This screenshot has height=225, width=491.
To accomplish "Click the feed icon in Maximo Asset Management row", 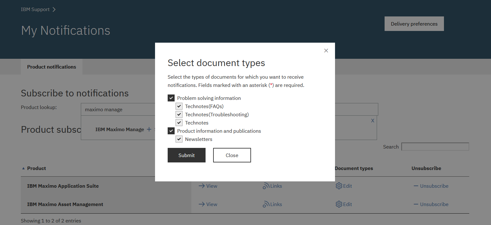I will tap(266, 204).
